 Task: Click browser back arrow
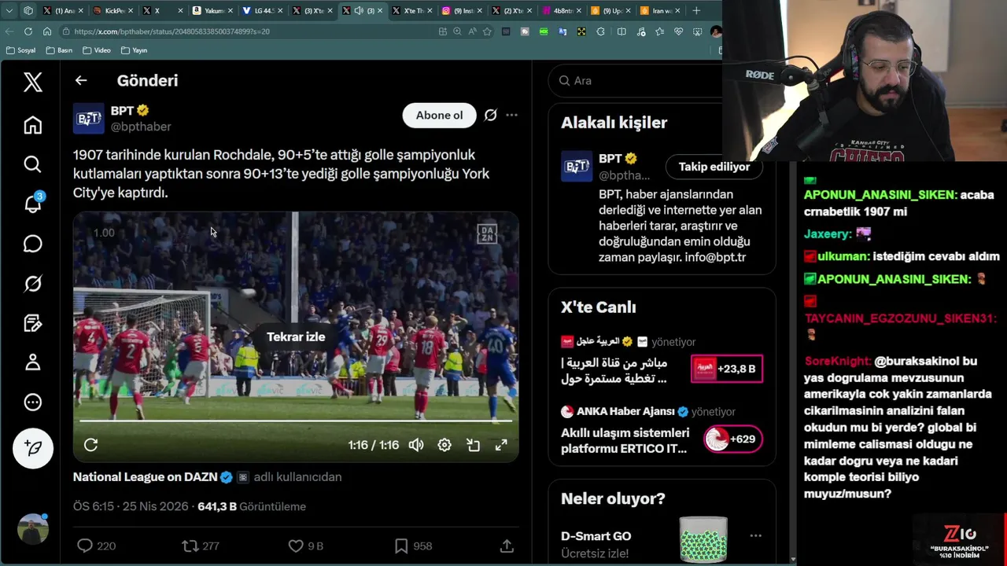[9, 31]
